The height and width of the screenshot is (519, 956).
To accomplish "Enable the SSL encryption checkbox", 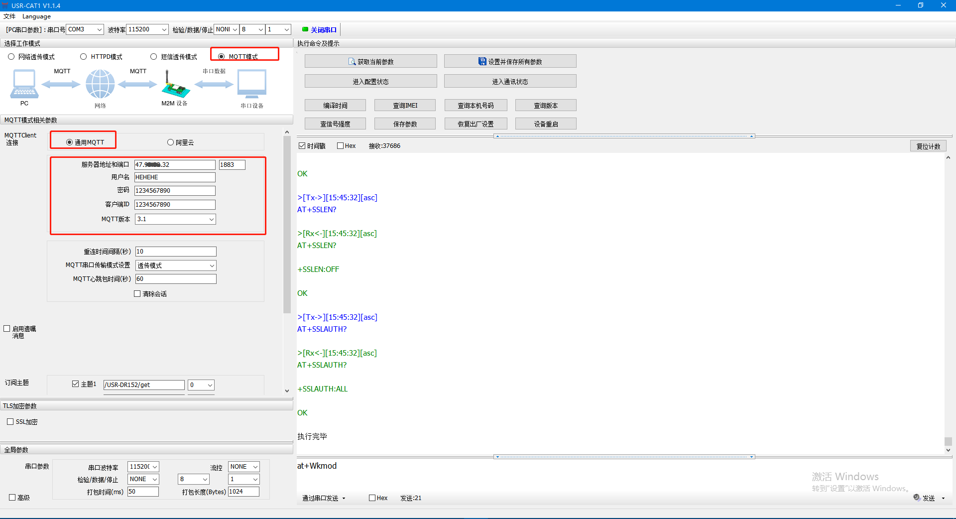I will coord(10,422).
